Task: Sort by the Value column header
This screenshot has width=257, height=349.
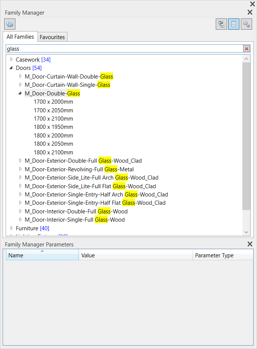Action: pos(135,255)
